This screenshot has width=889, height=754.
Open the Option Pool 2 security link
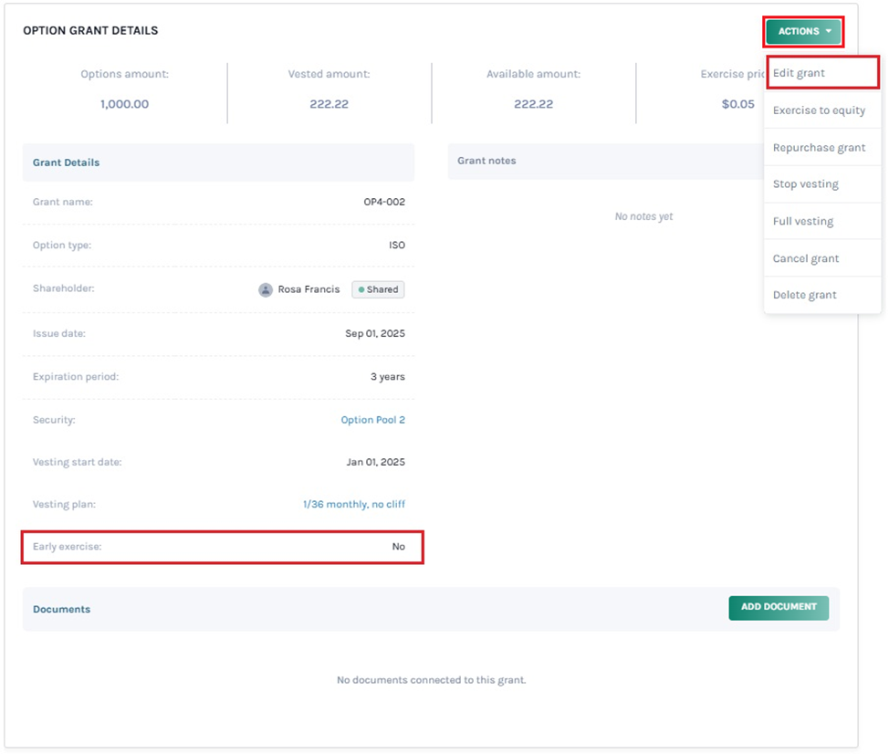[x=372, y=420]
